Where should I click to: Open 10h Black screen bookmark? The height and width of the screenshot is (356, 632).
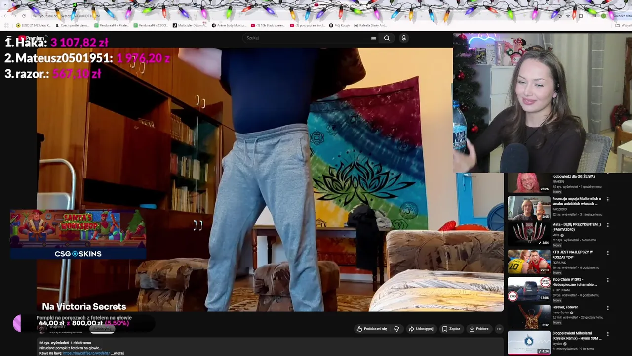tap(268, 25)
